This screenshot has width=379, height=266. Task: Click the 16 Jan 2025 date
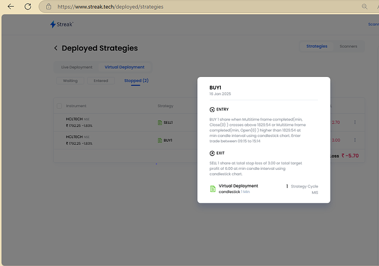point(220,94)
